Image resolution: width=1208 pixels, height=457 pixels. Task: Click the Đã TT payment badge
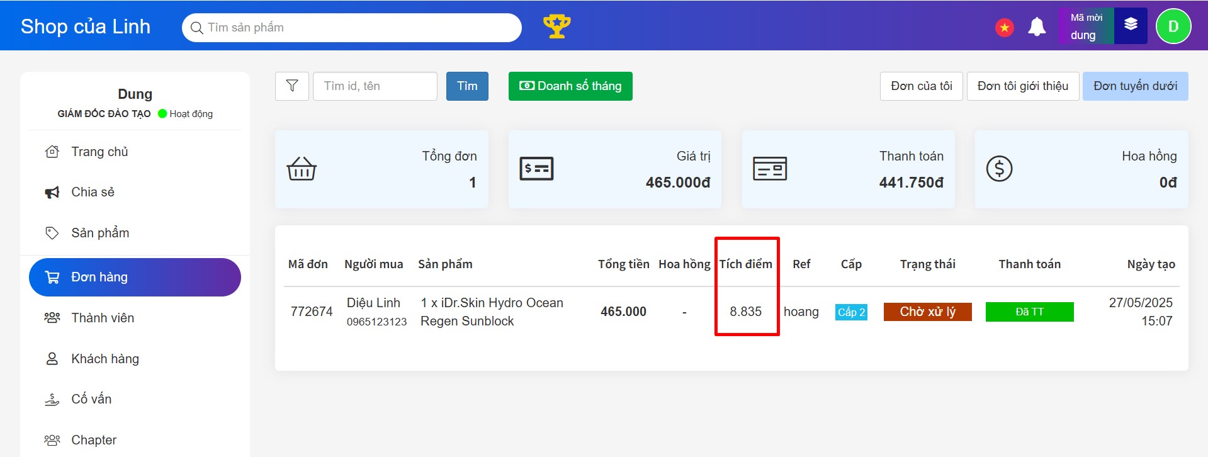(x=1030, y=312)
